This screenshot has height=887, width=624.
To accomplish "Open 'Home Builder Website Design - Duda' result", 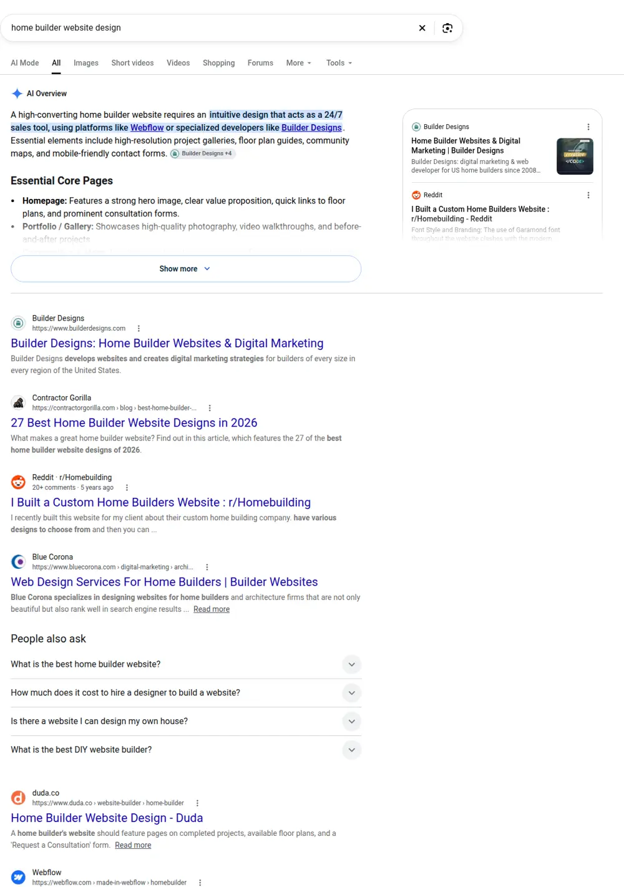I will (107, 818).
